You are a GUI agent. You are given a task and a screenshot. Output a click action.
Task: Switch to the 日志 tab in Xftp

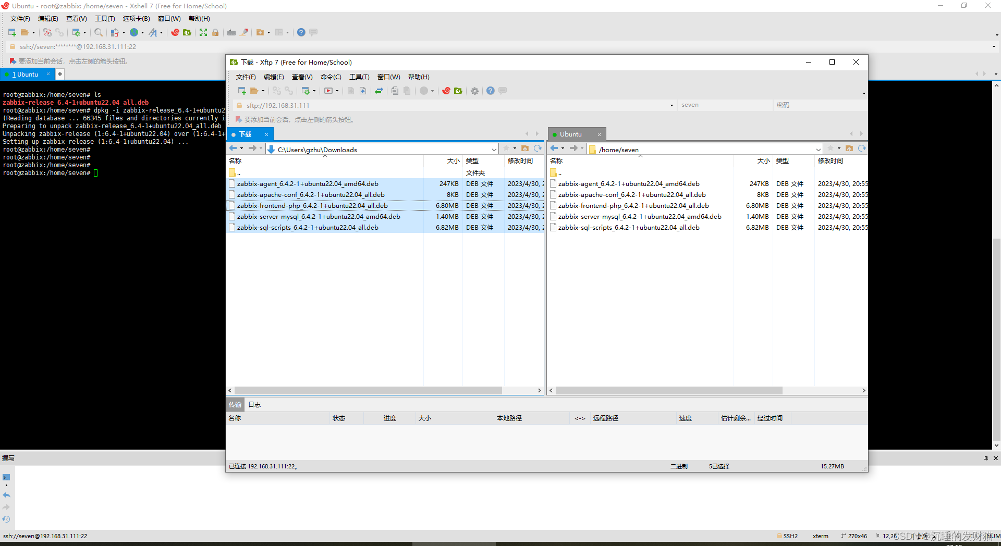(x=254, y=404)
